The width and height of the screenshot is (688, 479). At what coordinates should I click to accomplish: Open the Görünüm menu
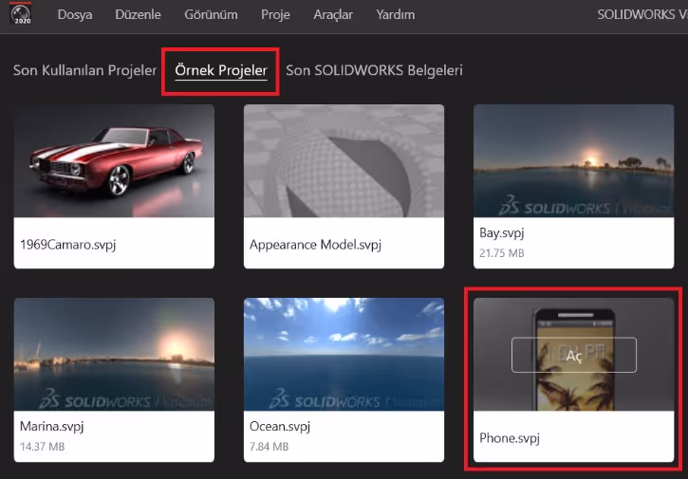(211, 14)
